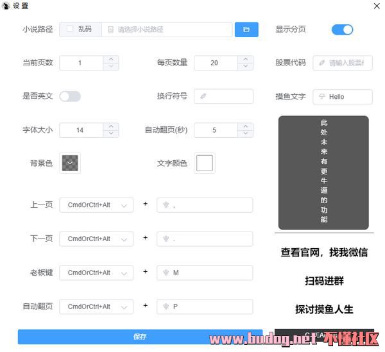
Task: Click the 上一页 shortcut key field
Action: click(x=205, y=205)
